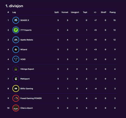Open the Bitfix Gaming yellow-ringed logo
The width and height of the screenshot is (126, 118).
(x=16, y=89)
